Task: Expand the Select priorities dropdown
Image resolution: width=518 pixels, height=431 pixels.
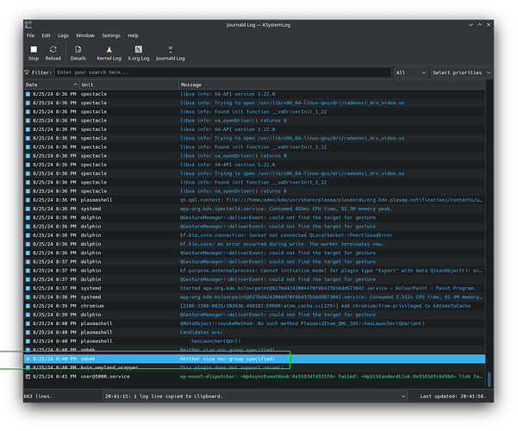Action: click(x=461, y=72)
